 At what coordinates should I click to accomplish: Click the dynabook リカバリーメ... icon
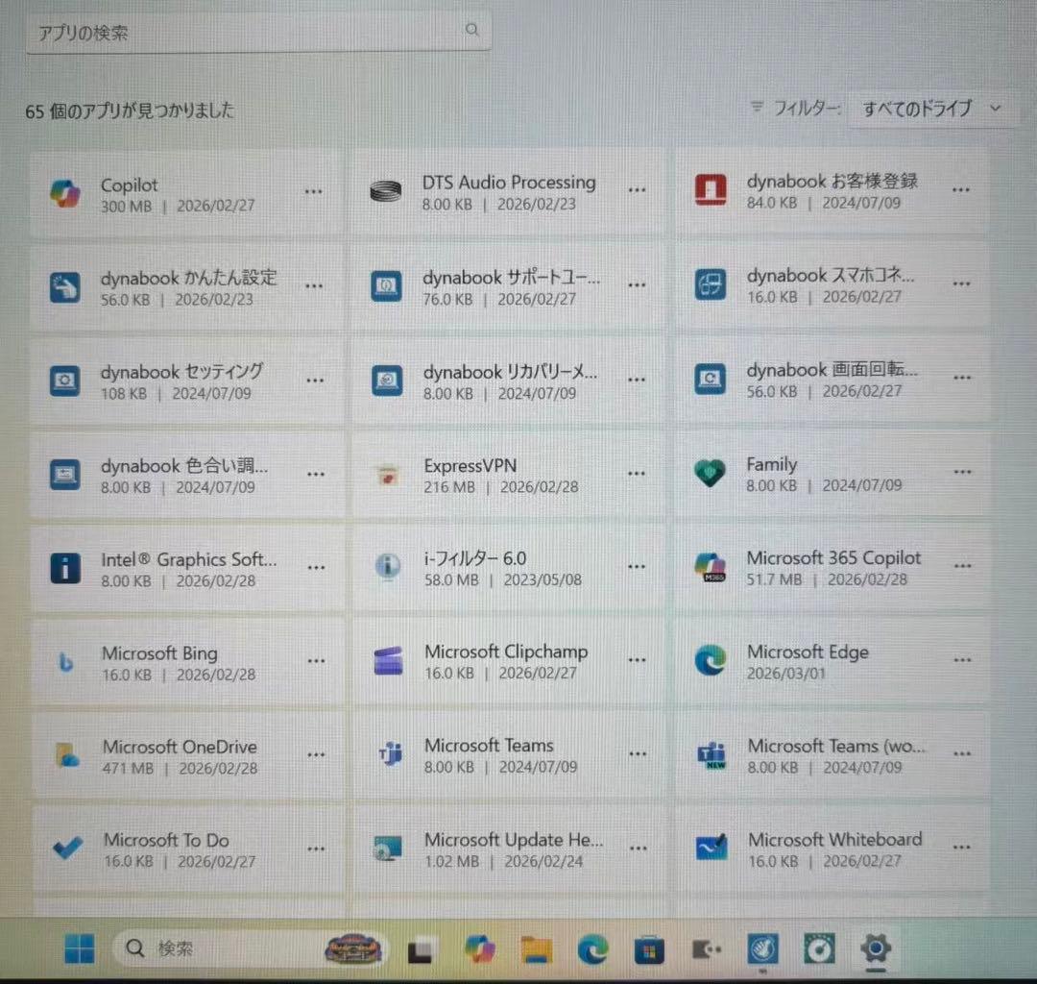coord(387,381)
